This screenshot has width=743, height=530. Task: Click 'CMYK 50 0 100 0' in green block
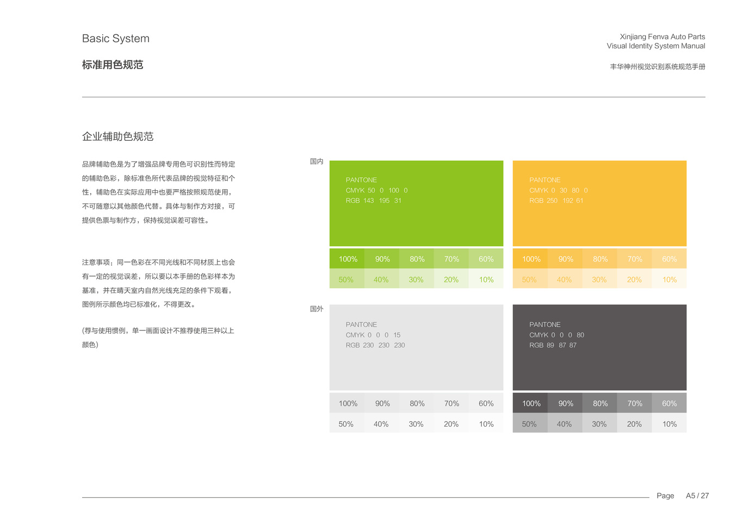pos(376,190)
